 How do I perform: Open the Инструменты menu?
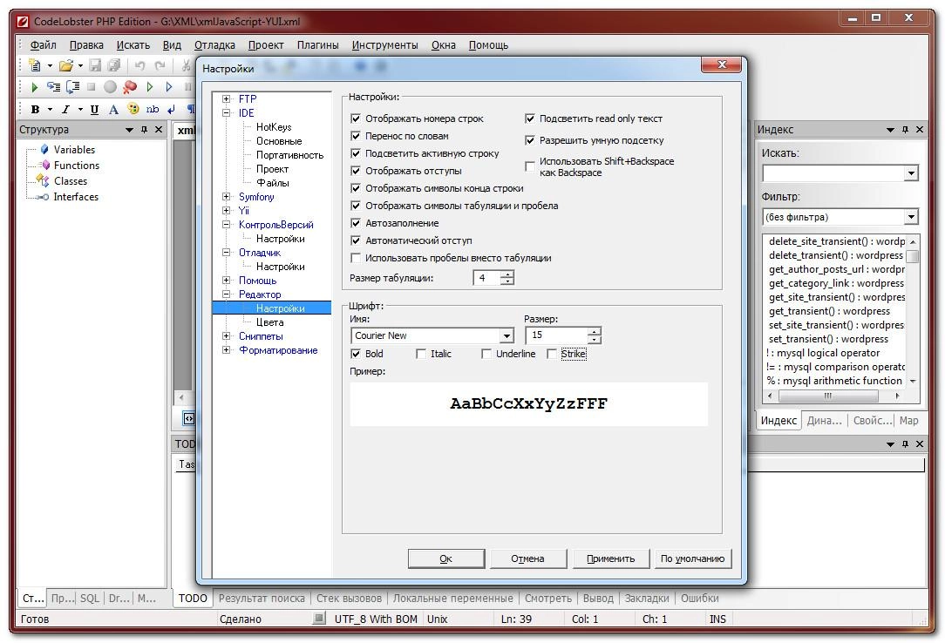tap(384, 45)
